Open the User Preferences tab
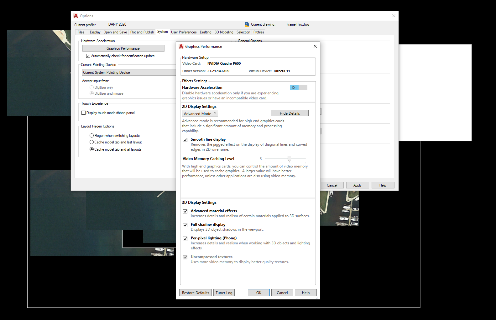The height and width of the screenshot is (320, 496). point(184,32)
